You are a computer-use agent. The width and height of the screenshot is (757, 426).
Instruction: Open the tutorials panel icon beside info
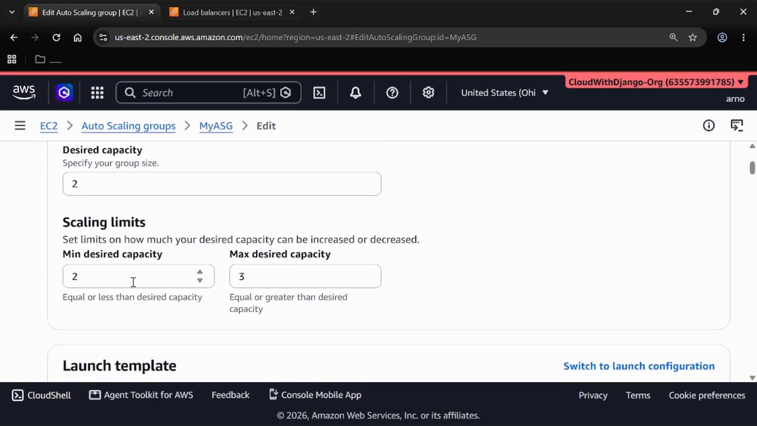[x=736, y=126]
